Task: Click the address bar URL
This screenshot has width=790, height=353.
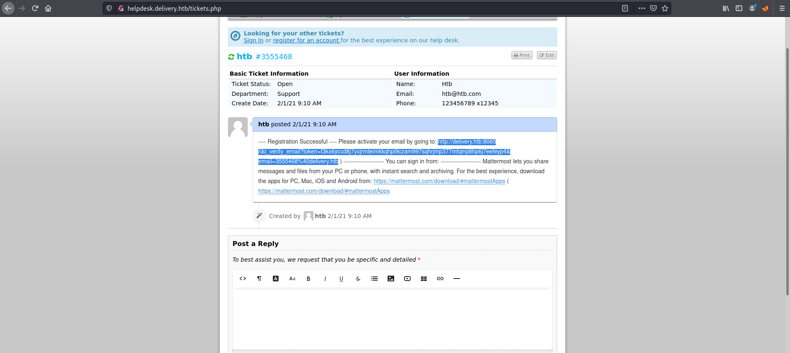Action: pos(174,8)
